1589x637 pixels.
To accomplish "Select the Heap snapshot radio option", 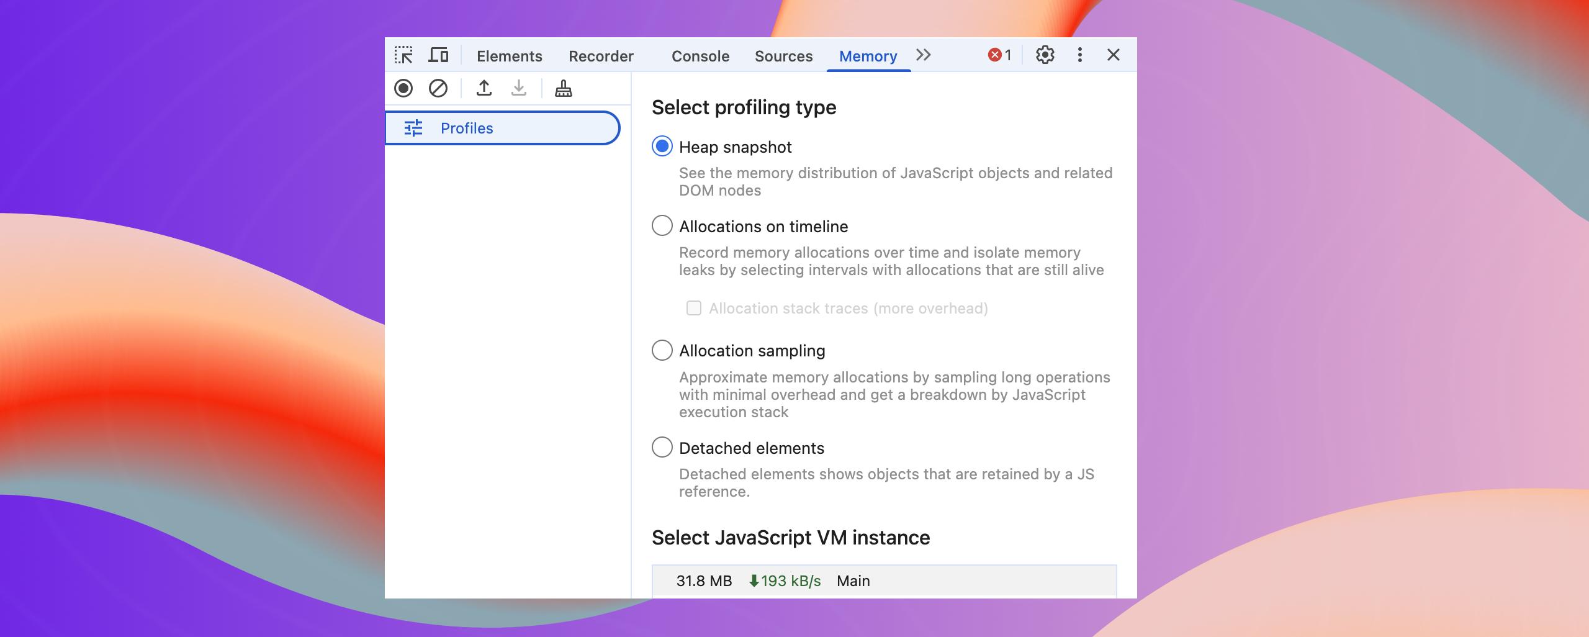I will (662, 147).
